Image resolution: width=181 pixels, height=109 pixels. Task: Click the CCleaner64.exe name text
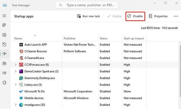(x=34, y=58)
